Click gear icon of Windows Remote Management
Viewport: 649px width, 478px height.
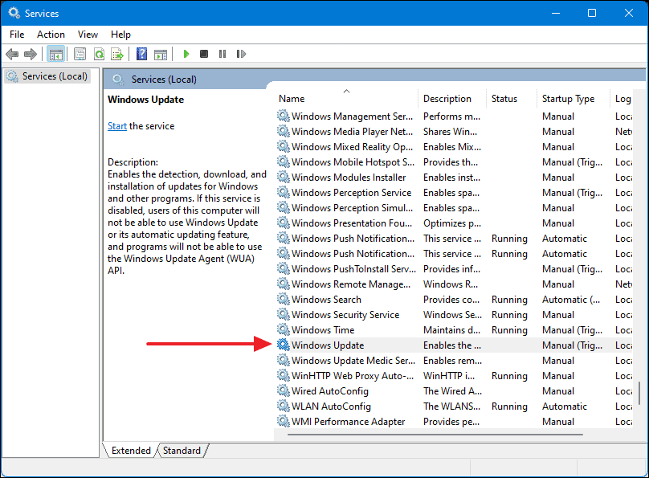(x=283, y=284)
